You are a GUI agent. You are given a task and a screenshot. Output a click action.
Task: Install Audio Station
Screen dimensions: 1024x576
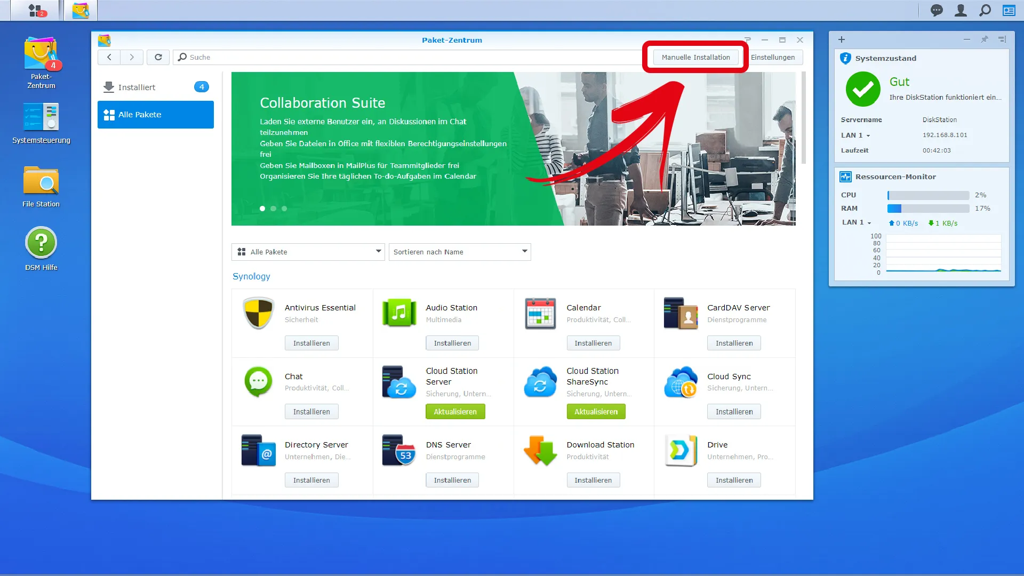click(452, 343)
